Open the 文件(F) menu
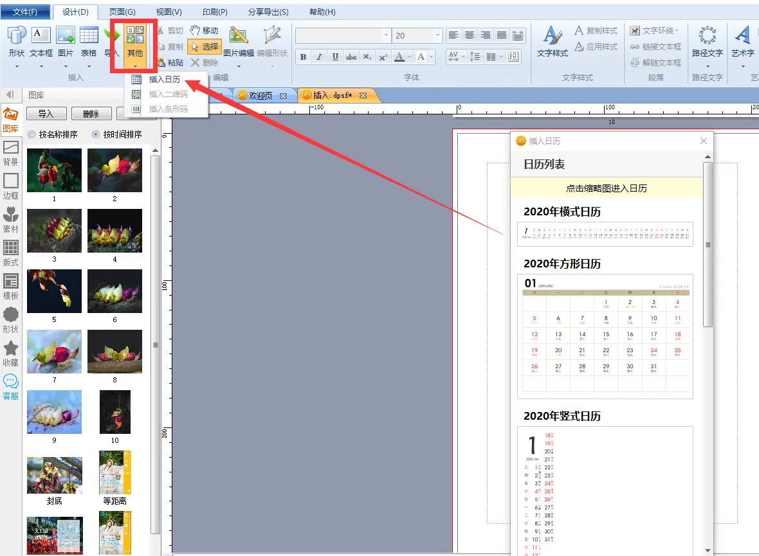Image resolution: width=759 pixels, height=556 pixels. [x=25, y=12]
